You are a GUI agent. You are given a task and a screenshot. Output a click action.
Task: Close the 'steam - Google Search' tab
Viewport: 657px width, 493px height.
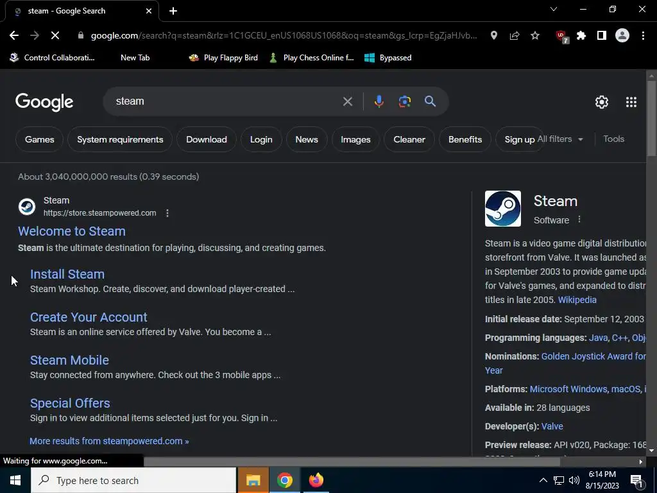149,11
